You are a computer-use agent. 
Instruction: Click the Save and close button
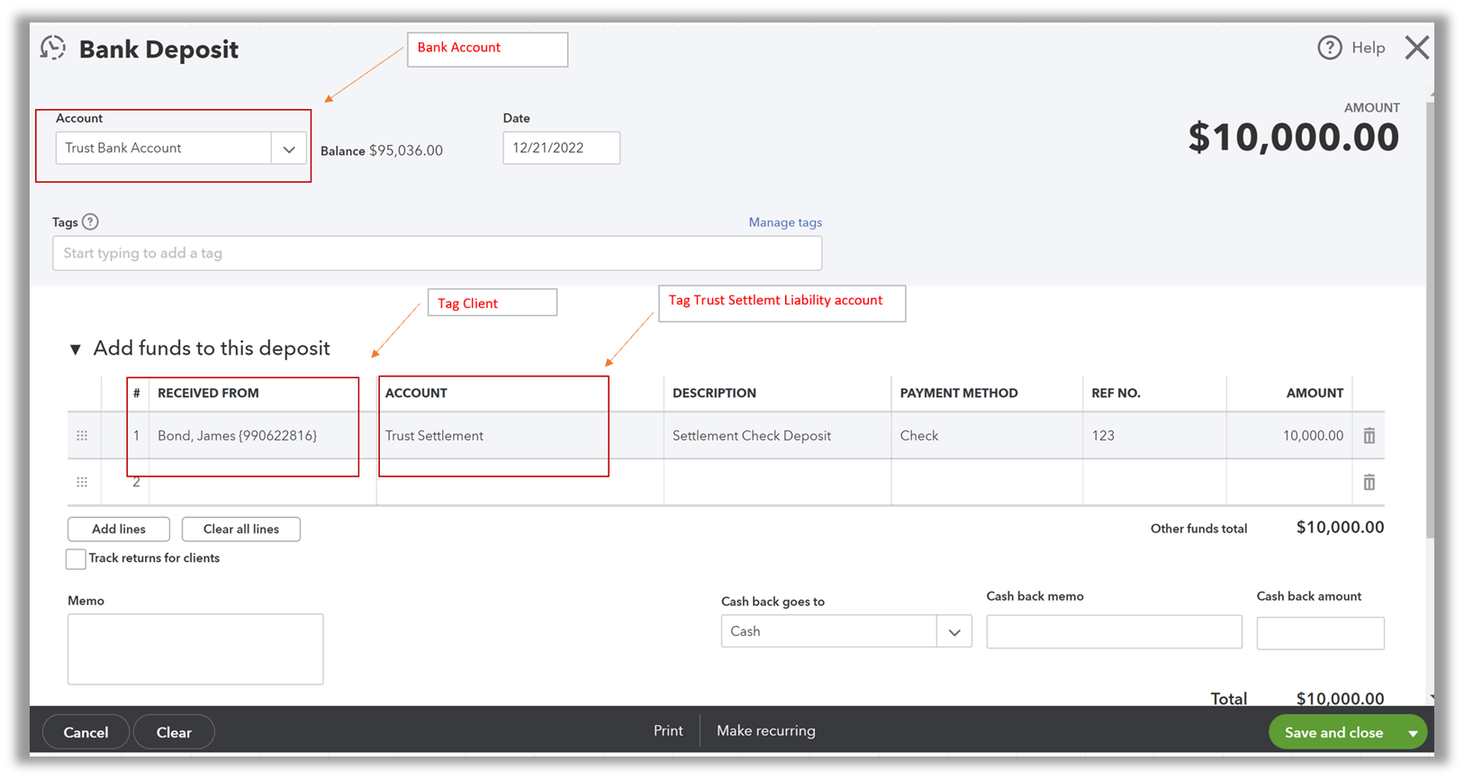1333,733
